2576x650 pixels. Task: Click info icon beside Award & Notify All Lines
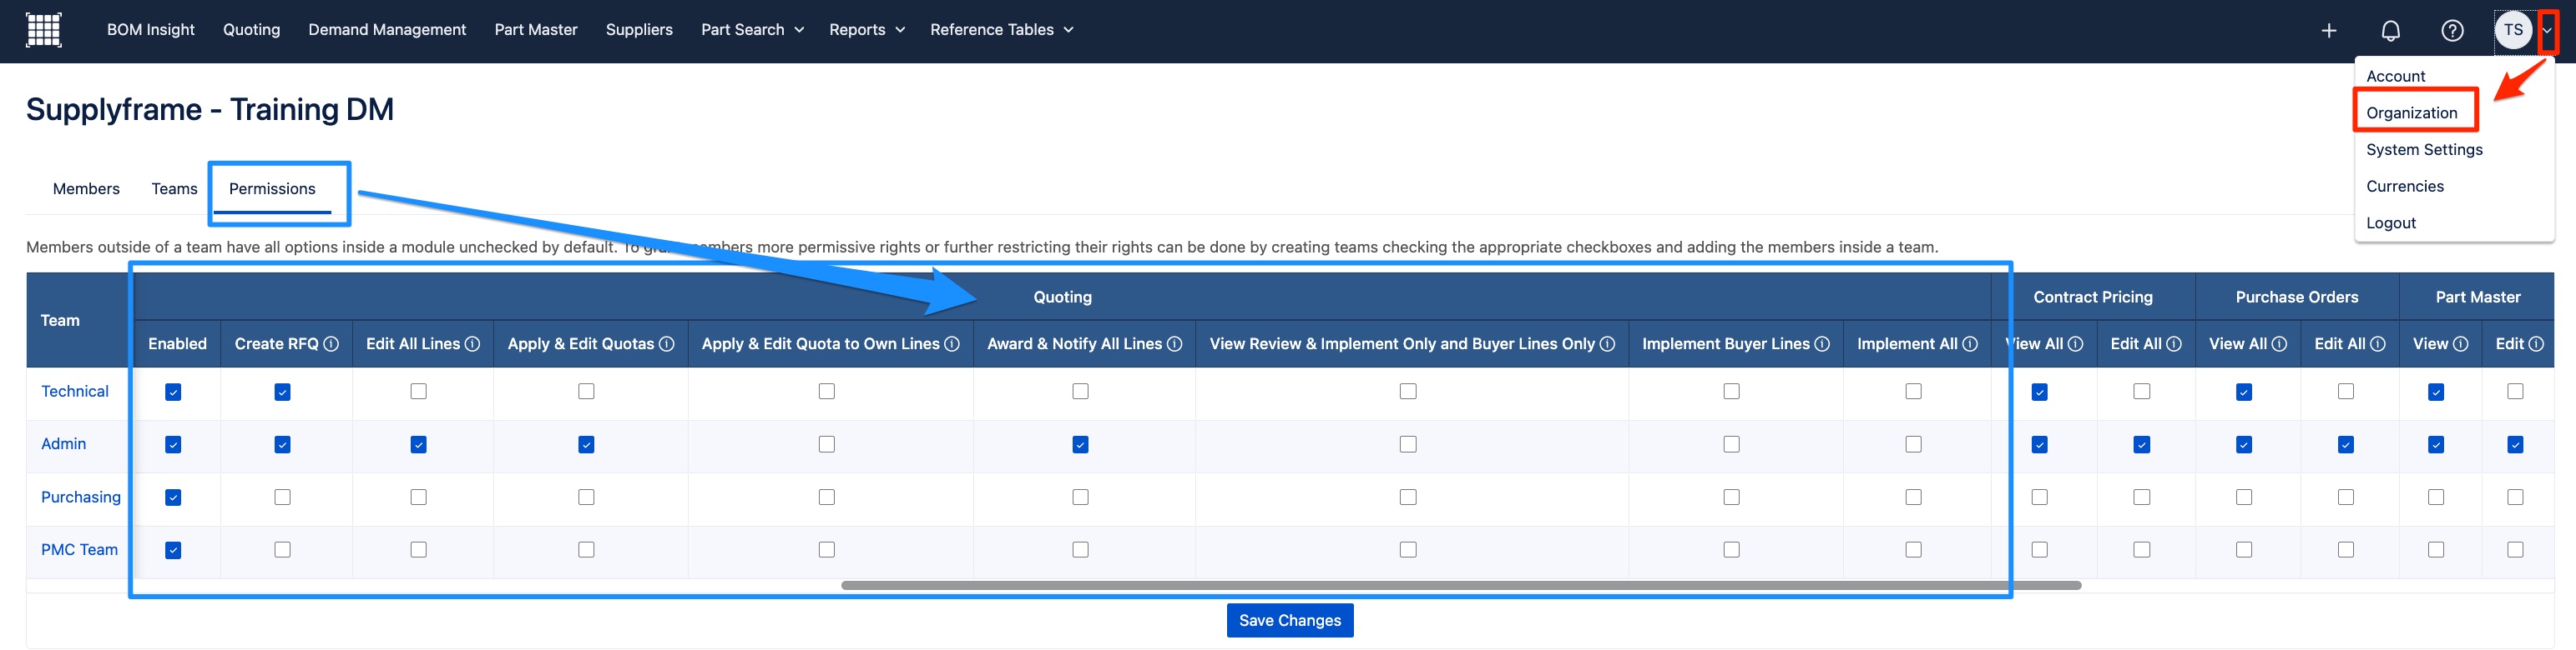(1175, 343)
